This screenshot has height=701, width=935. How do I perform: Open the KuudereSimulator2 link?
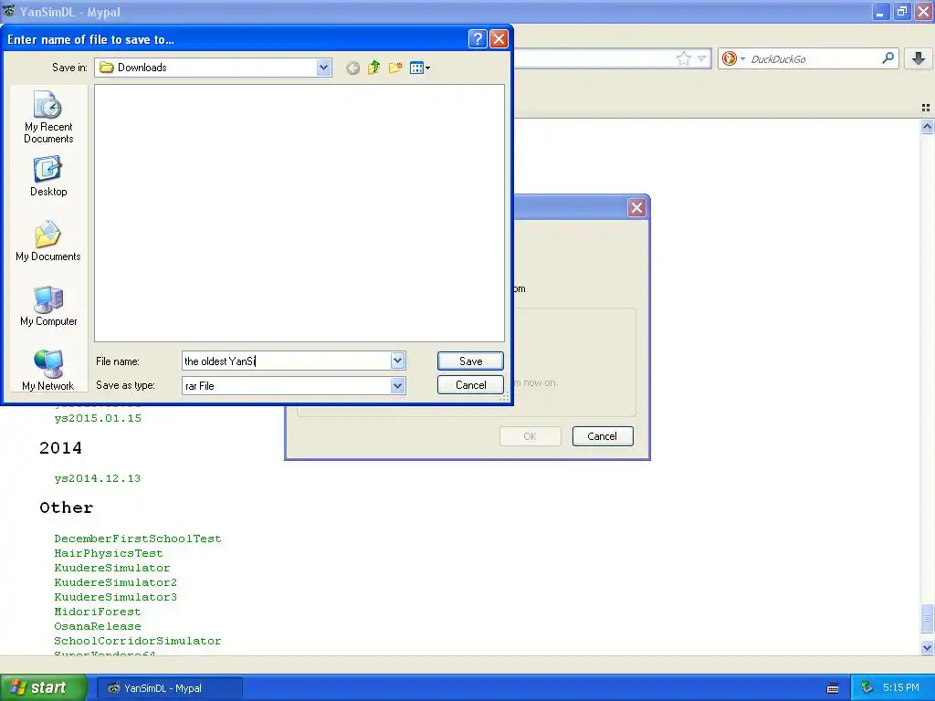116,582
